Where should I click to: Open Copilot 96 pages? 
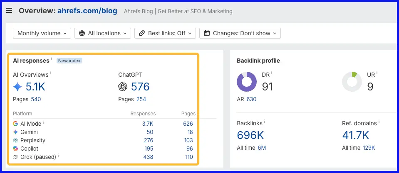point(190,149)
